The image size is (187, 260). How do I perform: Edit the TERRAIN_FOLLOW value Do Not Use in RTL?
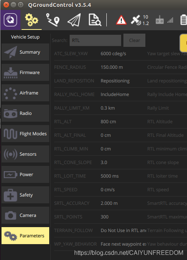pyautogui.click(x=123, y=231)
